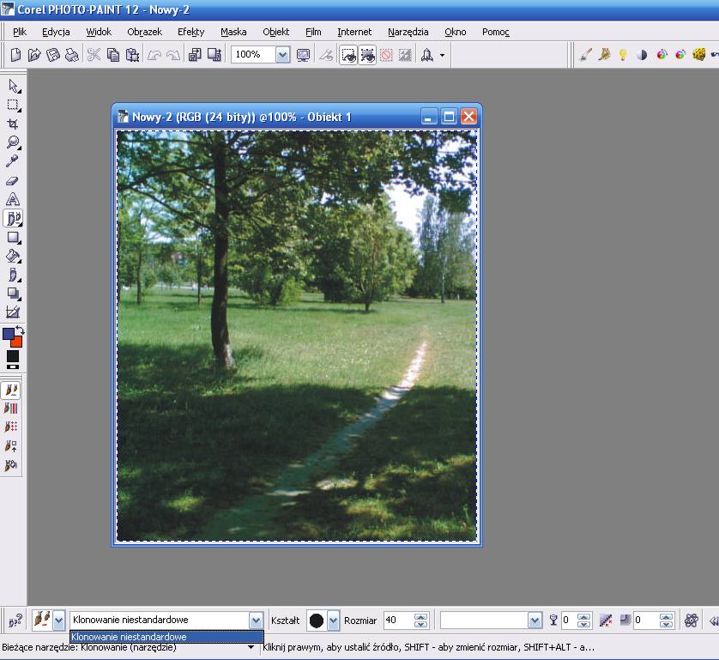The width and height of the screenshot is (719, 660).
Task: Open the Efekty menu
Action: [x=190, y=32]
